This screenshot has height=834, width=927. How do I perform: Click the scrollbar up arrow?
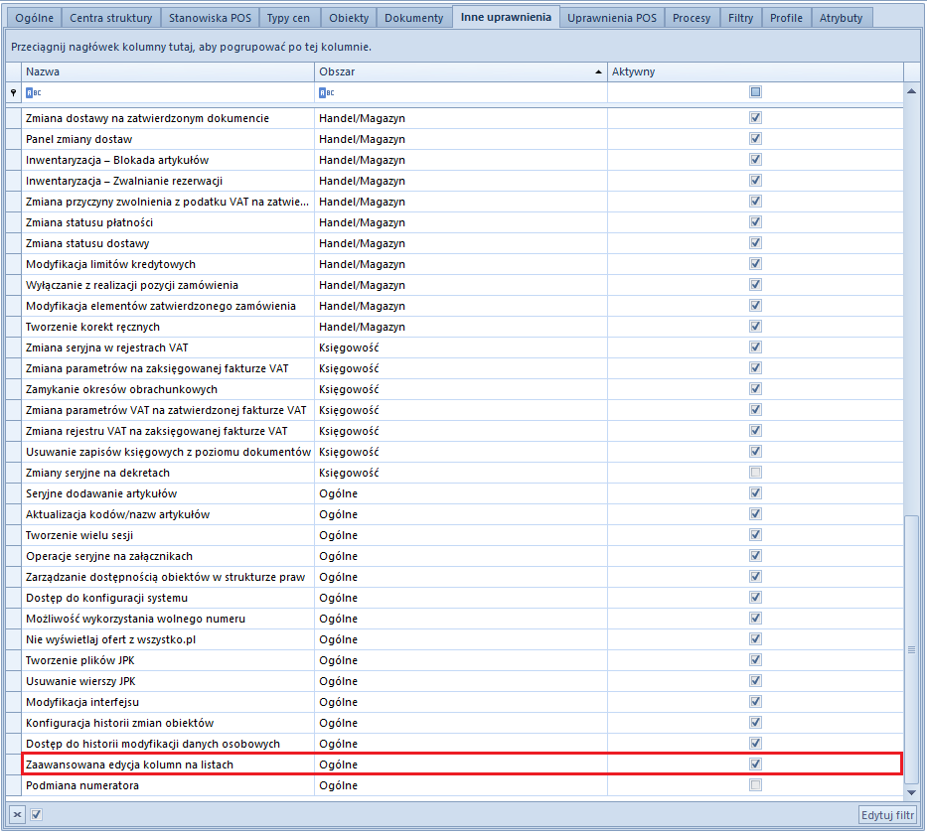point(911,91)
